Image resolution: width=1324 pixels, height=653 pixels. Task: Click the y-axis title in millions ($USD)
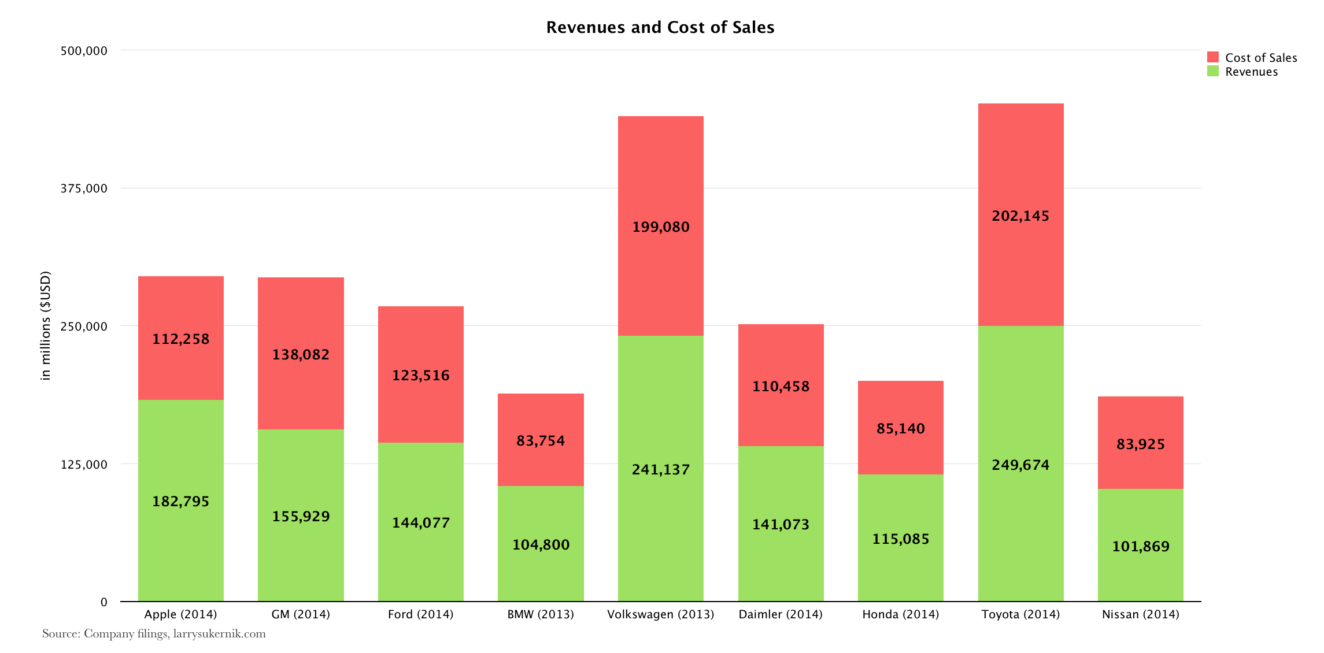(x=46, y=325)
